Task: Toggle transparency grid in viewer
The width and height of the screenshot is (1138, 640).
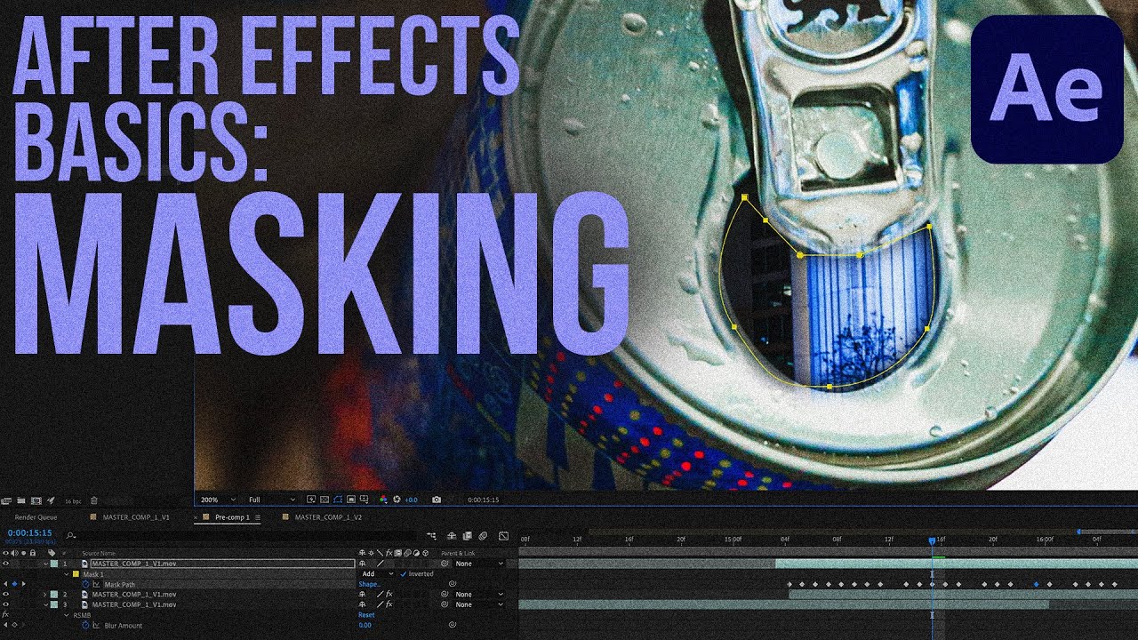Action: 325,500
